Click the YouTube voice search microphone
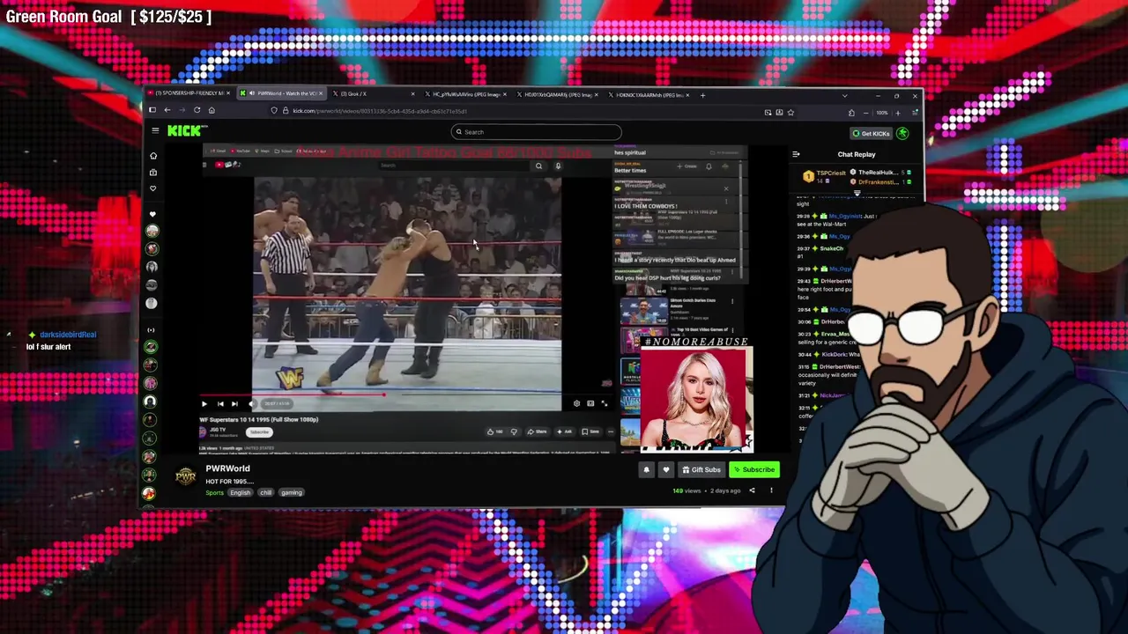The width and height of the screenshot is (1128, 634). (557, 166)
